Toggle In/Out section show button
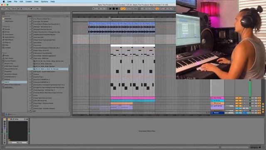The image size is (266, 150). point(263,104)
